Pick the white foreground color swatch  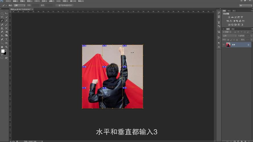click(x=3, y=51)
